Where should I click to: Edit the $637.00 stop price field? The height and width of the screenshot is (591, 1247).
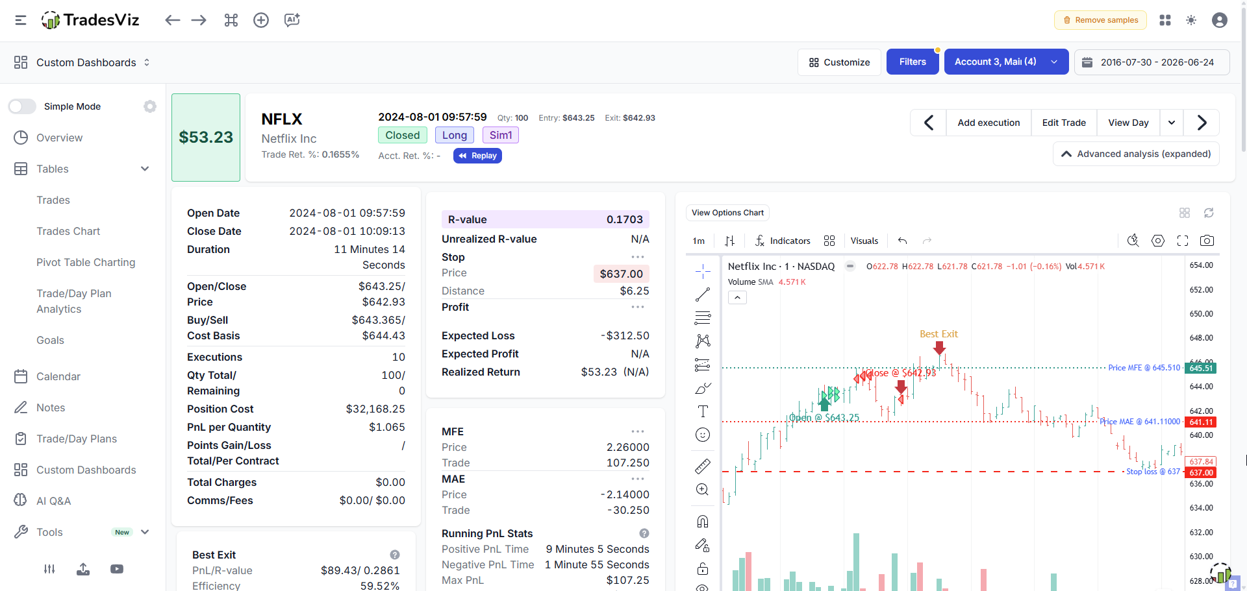621,274
